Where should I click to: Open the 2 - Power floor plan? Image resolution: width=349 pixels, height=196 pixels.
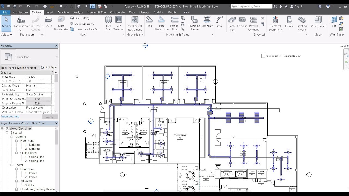[x=31, y=177]
